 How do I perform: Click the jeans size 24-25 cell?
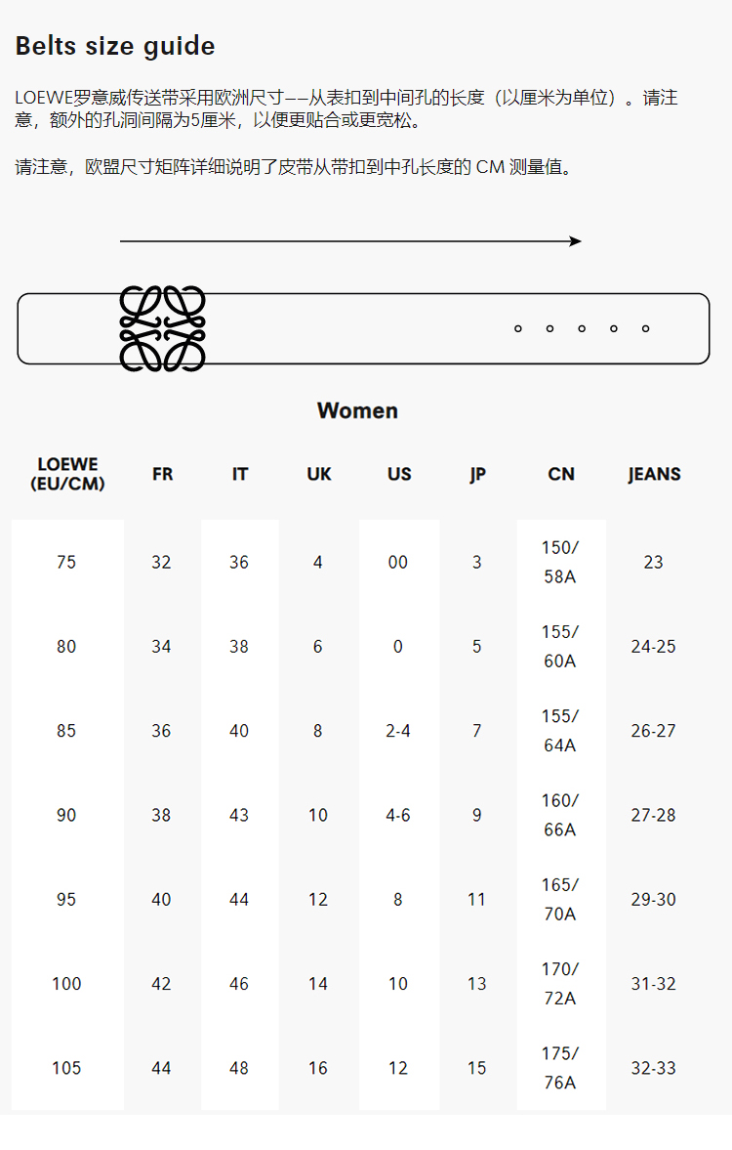pyautogui.click(x=653, y=646)
